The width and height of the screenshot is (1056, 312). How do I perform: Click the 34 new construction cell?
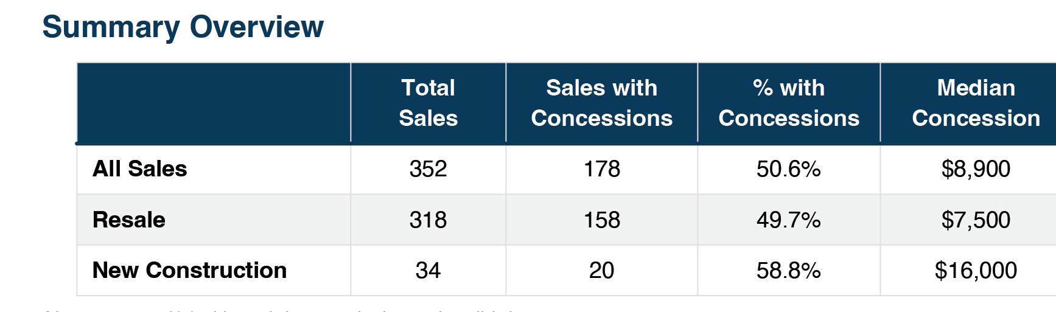click(x=428, y=270)
